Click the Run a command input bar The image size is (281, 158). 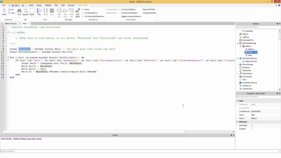[x=140, y=151]
